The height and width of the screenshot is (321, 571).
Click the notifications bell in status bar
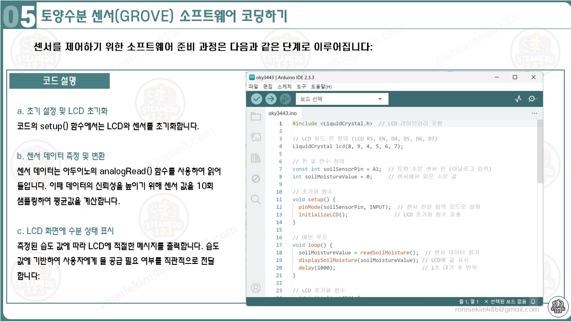pyautogui.click(x=533, y=301)
